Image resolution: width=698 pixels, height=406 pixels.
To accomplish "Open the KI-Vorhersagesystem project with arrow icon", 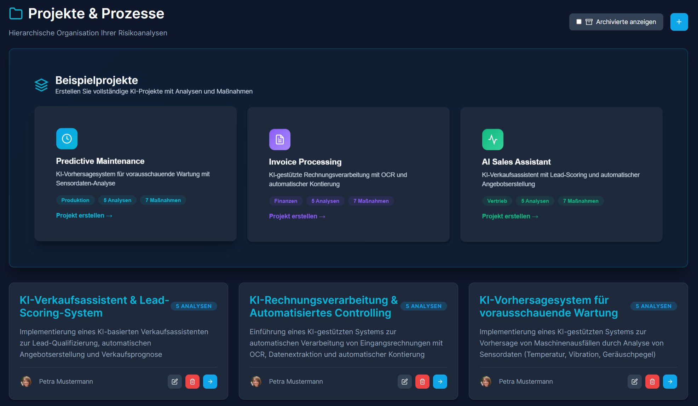I will click(x=670, y=382).
